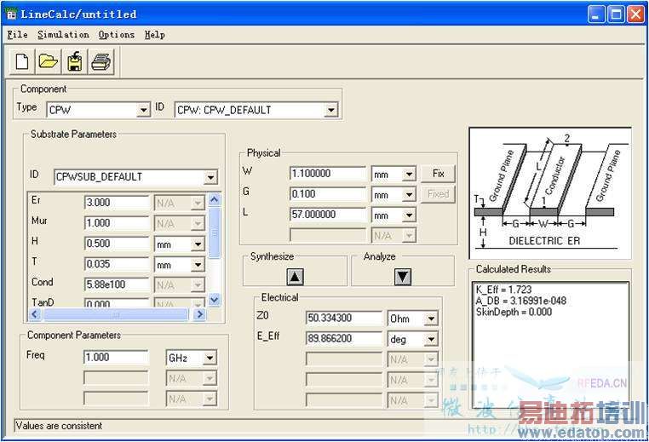Screen dimensions: 649x442
Task: Open the W unit mm dropdown
Action: point(409,174)
